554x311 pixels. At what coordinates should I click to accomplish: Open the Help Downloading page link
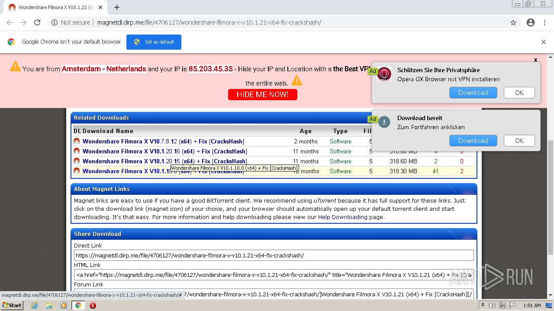343,217
